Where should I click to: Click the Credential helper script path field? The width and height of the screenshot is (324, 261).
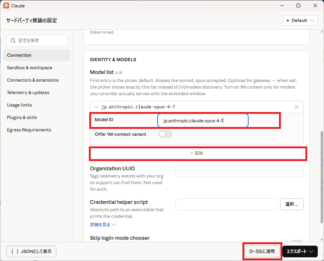coord(227,204)
